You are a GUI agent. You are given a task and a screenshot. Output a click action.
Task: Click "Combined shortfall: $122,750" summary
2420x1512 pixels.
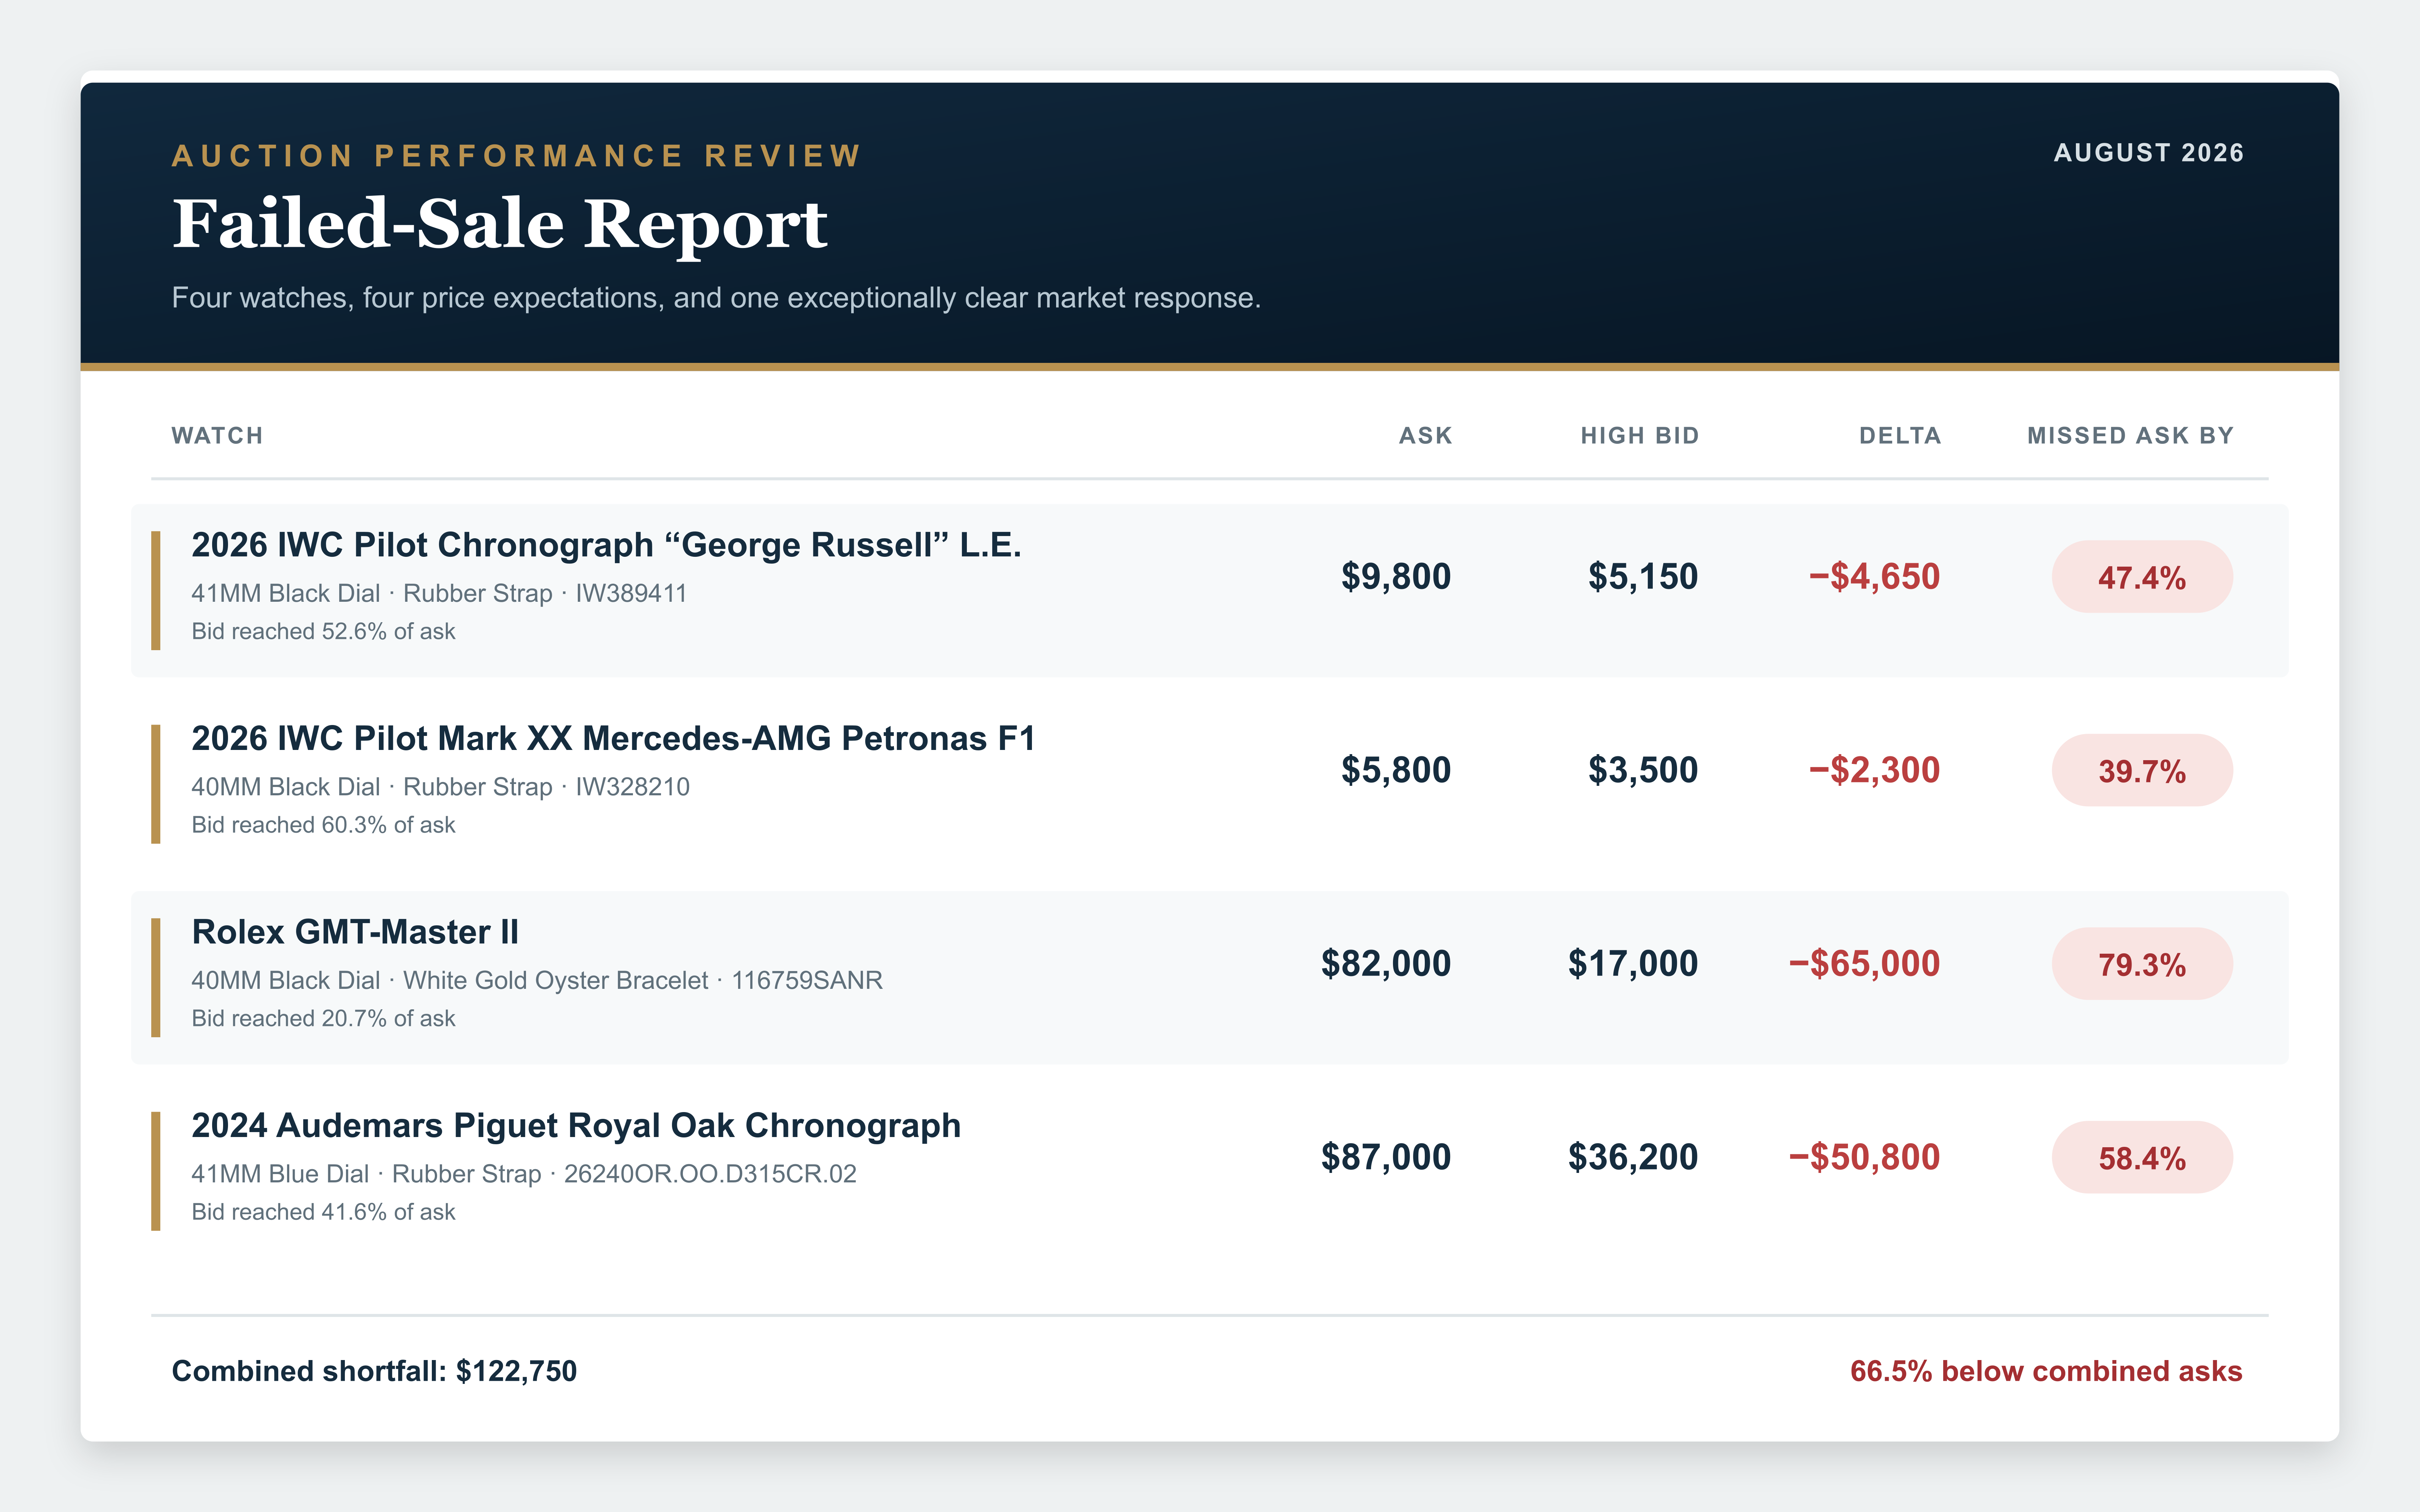coord(374,1371)
